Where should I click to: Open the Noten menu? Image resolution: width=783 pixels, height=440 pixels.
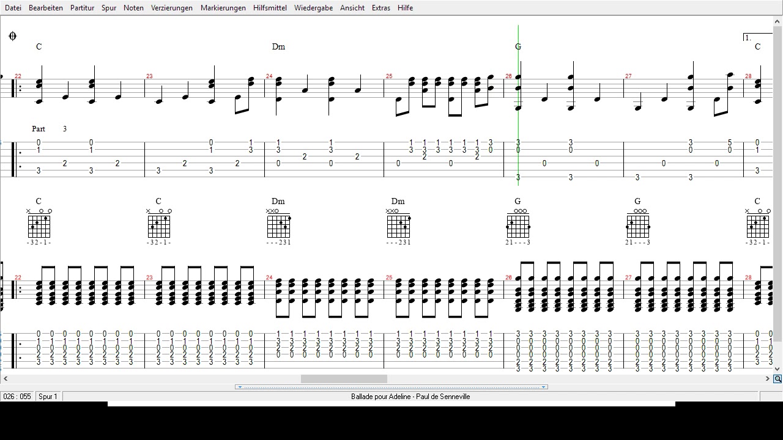(133, 8)
